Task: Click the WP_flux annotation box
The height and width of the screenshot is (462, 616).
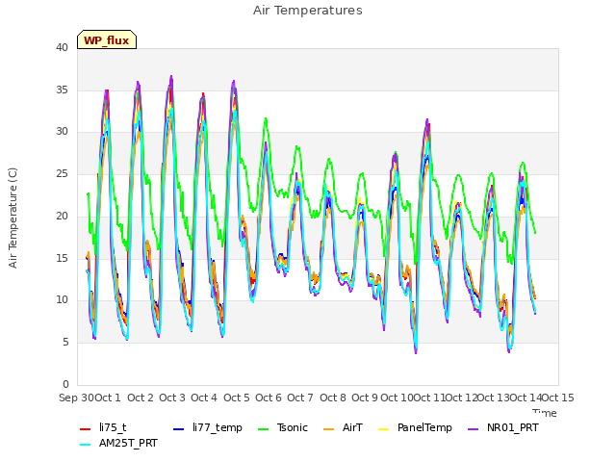Action: click(107, 39)
